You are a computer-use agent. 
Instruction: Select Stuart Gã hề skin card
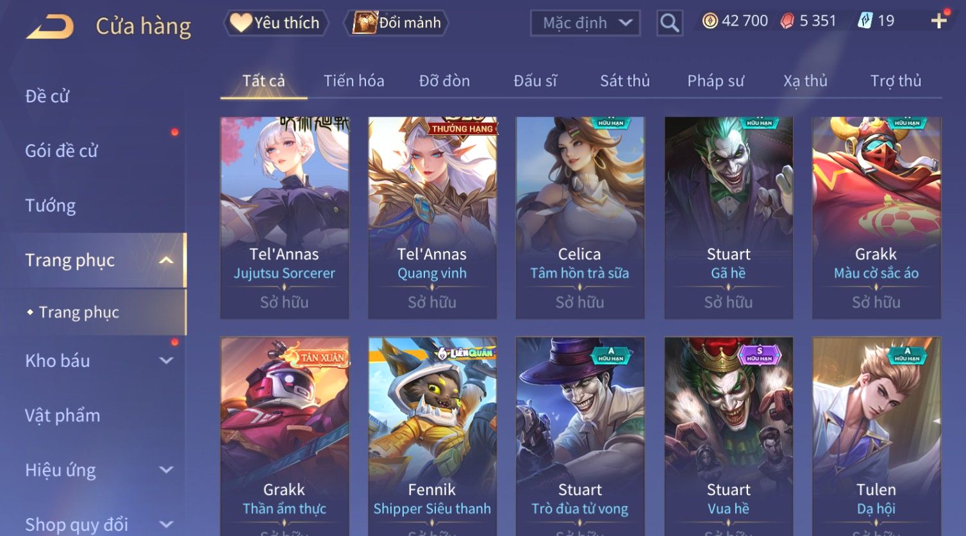[x=729, y=218]
